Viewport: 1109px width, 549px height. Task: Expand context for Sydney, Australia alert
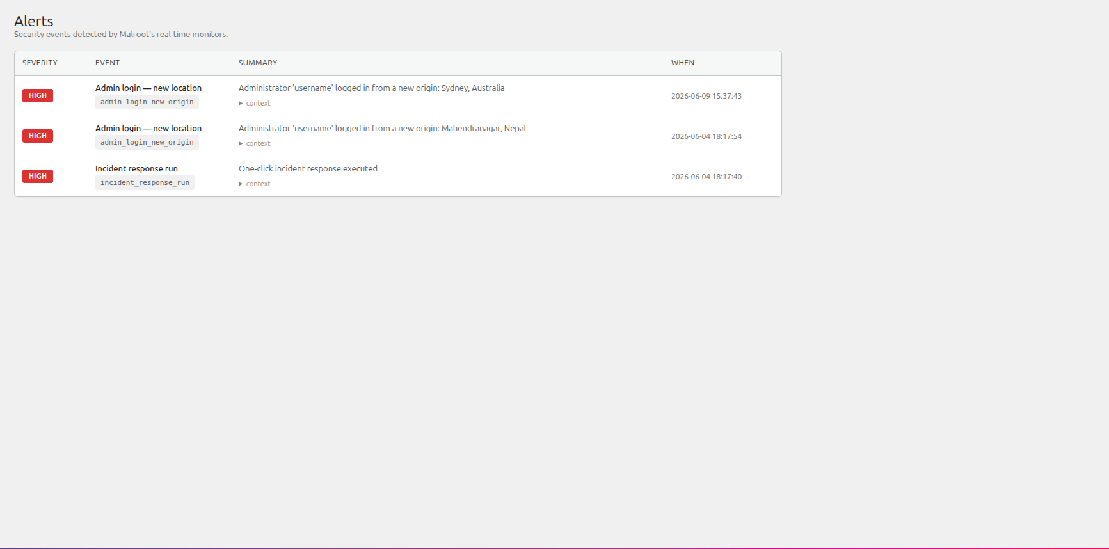tap(255, 103)
